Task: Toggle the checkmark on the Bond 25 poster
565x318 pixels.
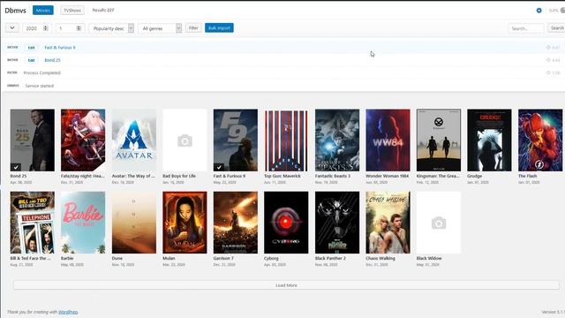Action: pos(16,167)
